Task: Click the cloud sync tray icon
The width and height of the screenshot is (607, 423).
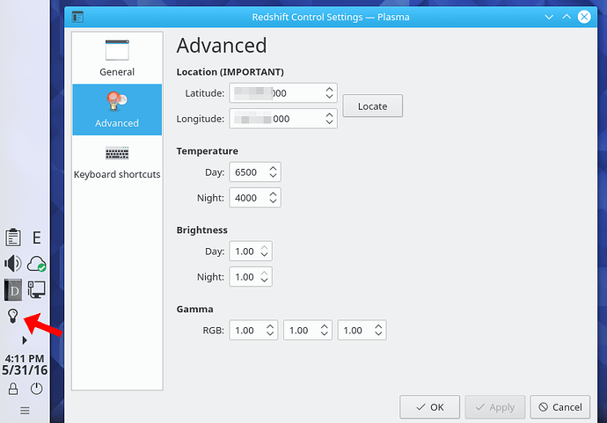Action: 37,264
